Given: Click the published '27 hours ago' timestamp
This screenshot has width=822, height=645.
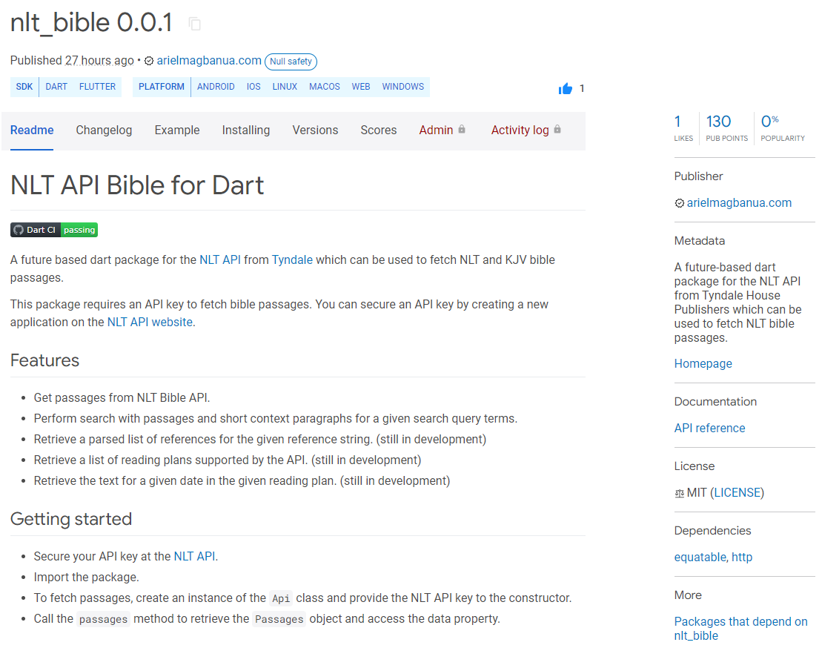Looking at the screenshot, I should click(x=99, y=61).
